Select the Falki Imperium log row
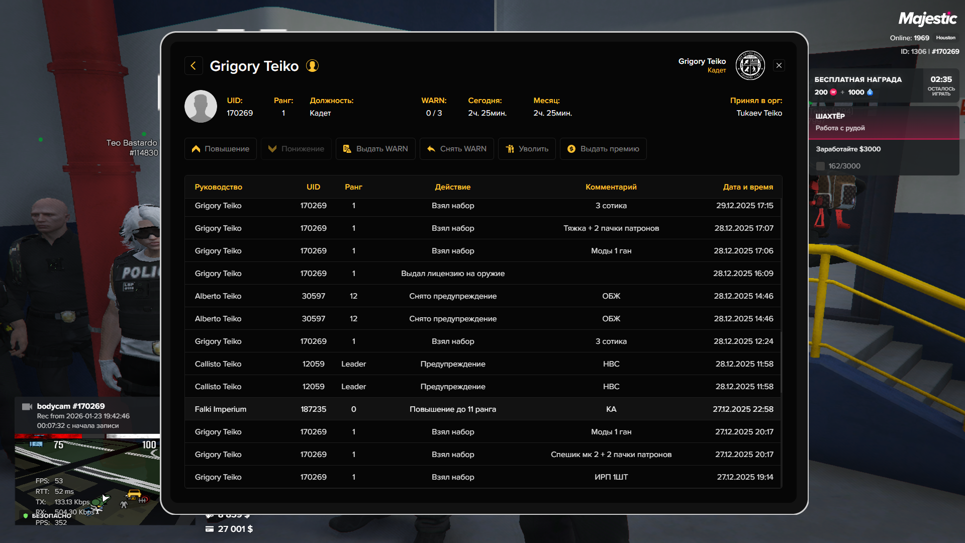The height and width of the screenshot is (543, 965). pos(482,409)
